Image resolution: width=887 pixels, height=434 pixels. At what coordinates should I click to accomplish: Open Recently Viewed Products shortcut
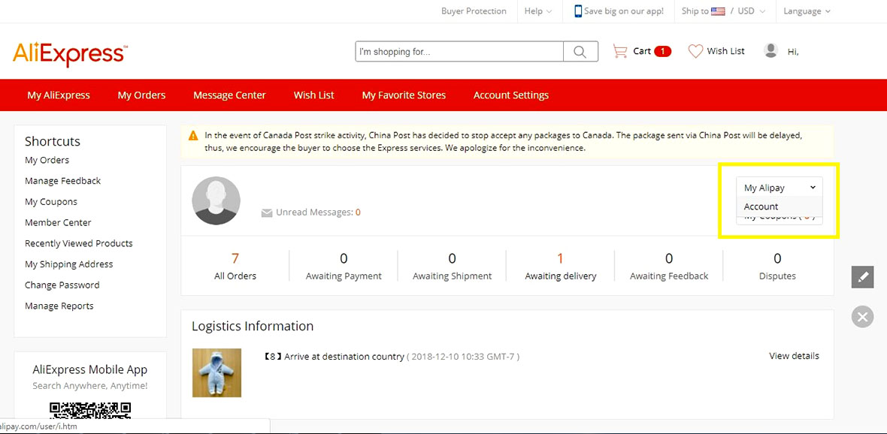point(79,243)
